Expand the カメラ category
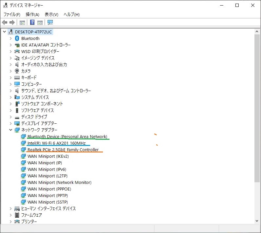 pyautogui.click(x=10, y=71)
